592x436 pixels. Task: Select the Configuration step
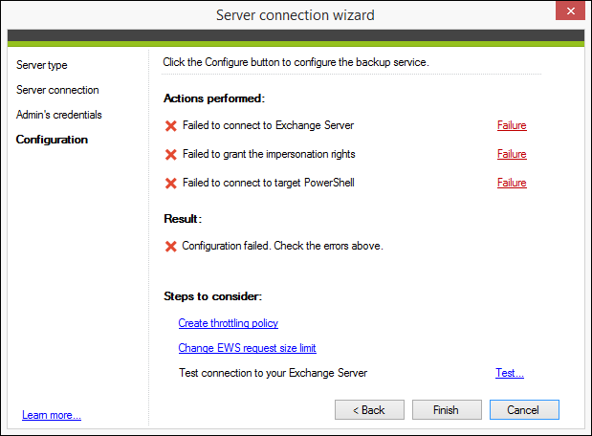pyautogui.click(x=52, y=140)
